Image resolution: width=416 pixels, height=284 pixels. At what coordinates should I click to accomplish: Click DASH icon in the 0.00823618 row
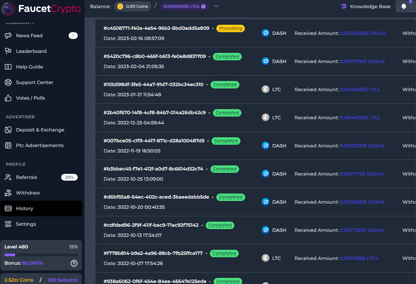click(266, 146)
